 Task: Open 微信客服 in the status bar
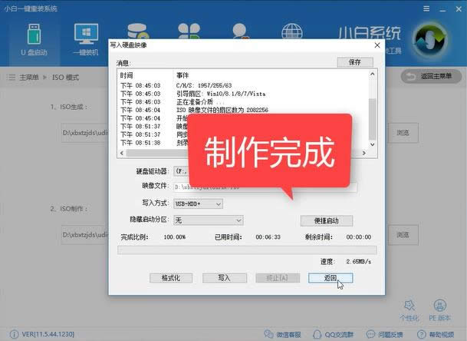pos(282,334)
